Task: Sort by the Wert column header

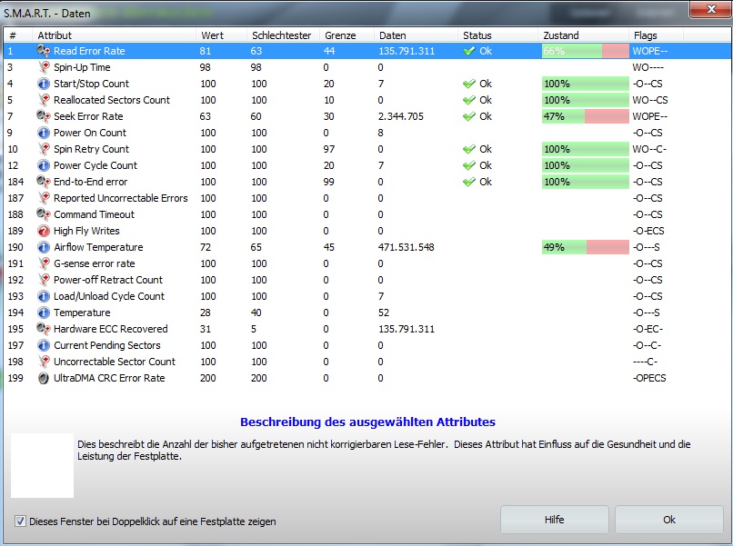Action: 221,35
